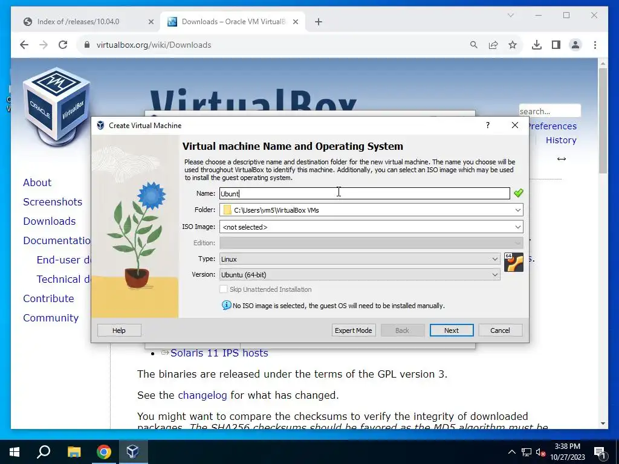Click the yellow folder icon in Folder field
This screenshot has width=619, height=464.
tap(227, 210)
